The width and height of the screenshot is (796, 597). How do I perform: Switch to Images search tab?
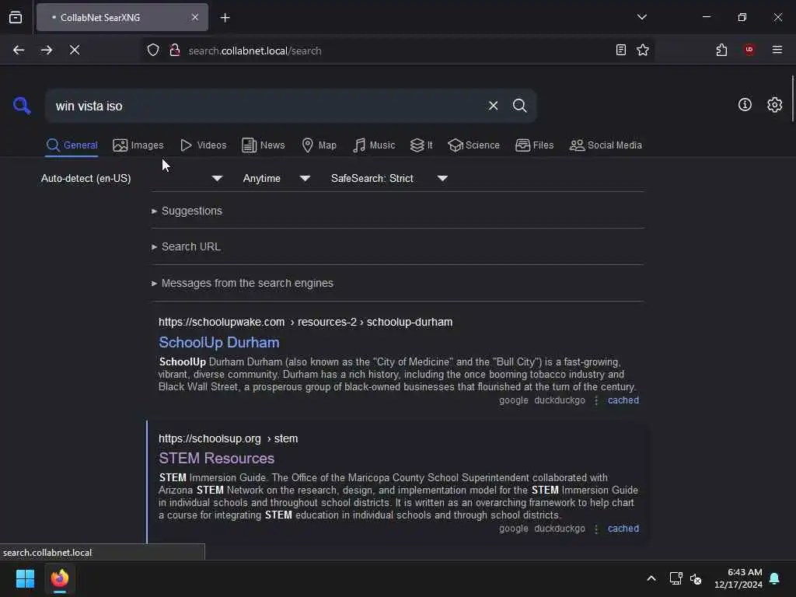[x=138, y=145]
